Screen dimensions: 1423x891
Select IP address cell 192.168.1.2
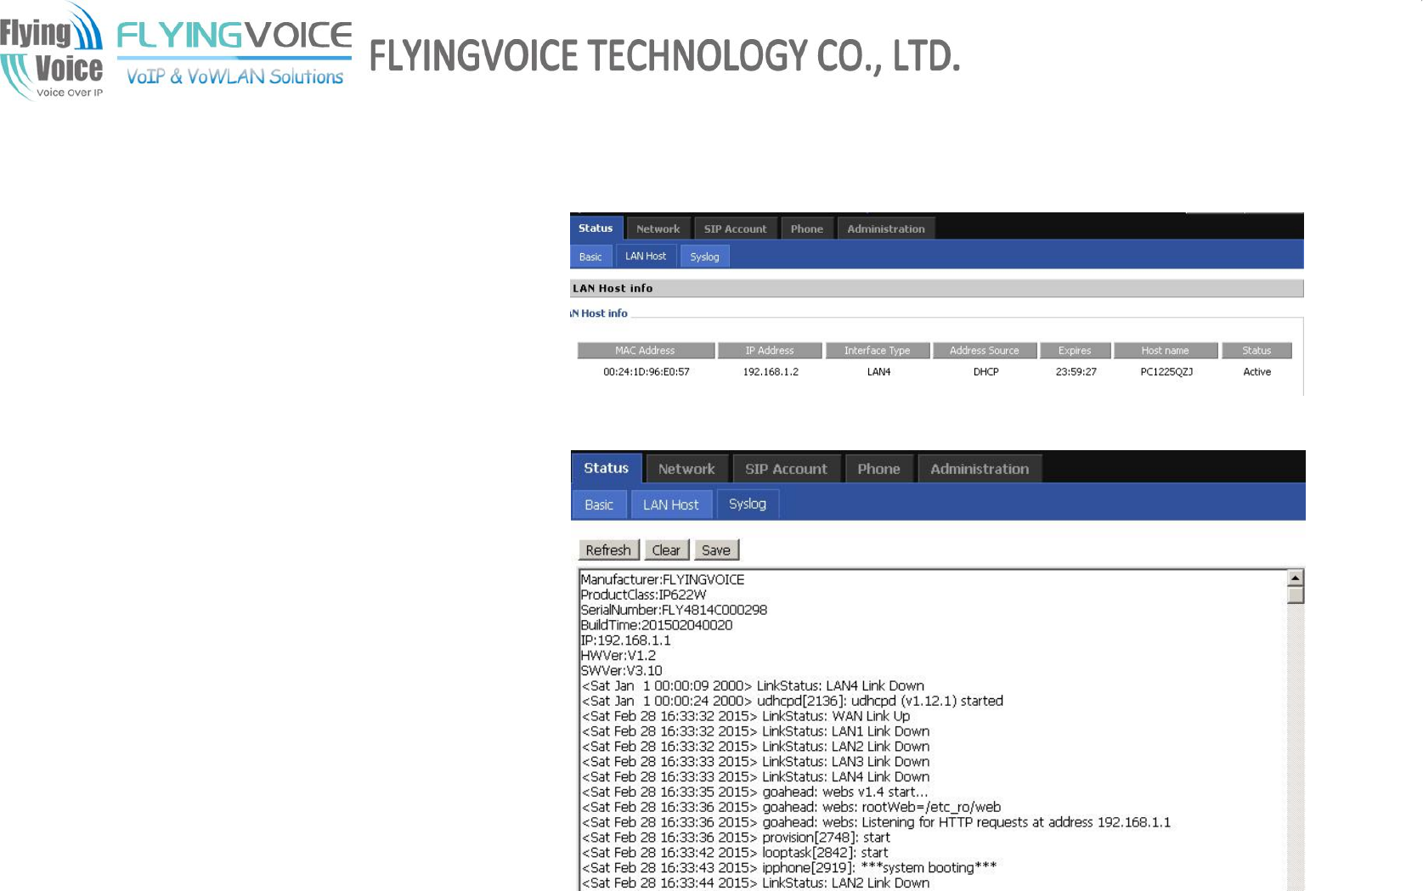771,372
